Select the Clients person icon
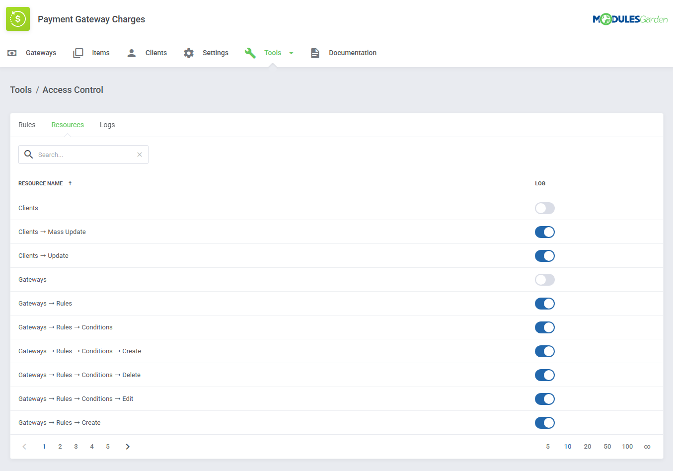 (x=131, y=53)
